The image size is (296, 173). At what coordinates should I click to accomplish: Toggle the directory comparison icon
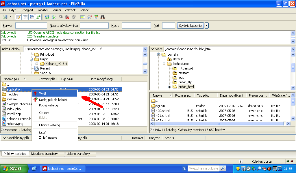click(x=89, y=17)
